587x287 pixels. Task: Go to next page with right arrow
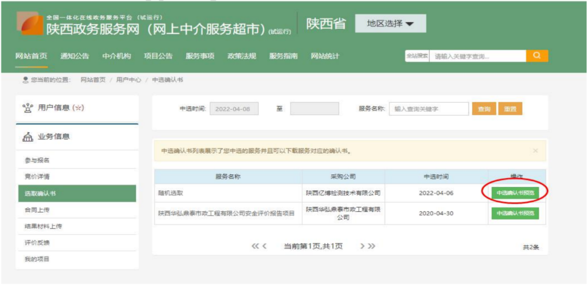click(x=363, y=246)
